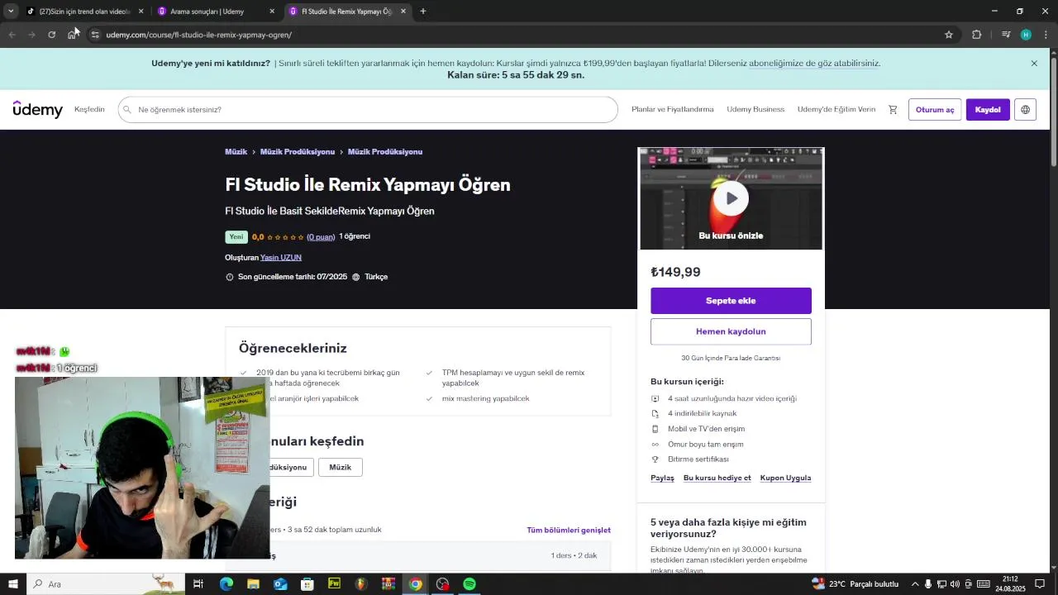The width and height of the screenshot is (1058, 595).
Task: Click Kupon Uygula
Action: coord(785,478)
